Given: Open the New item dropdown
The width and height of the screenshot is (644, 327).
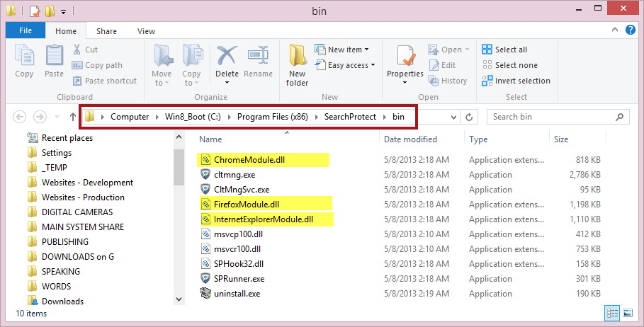Looking at the screenshot, I should coord(341,50).
